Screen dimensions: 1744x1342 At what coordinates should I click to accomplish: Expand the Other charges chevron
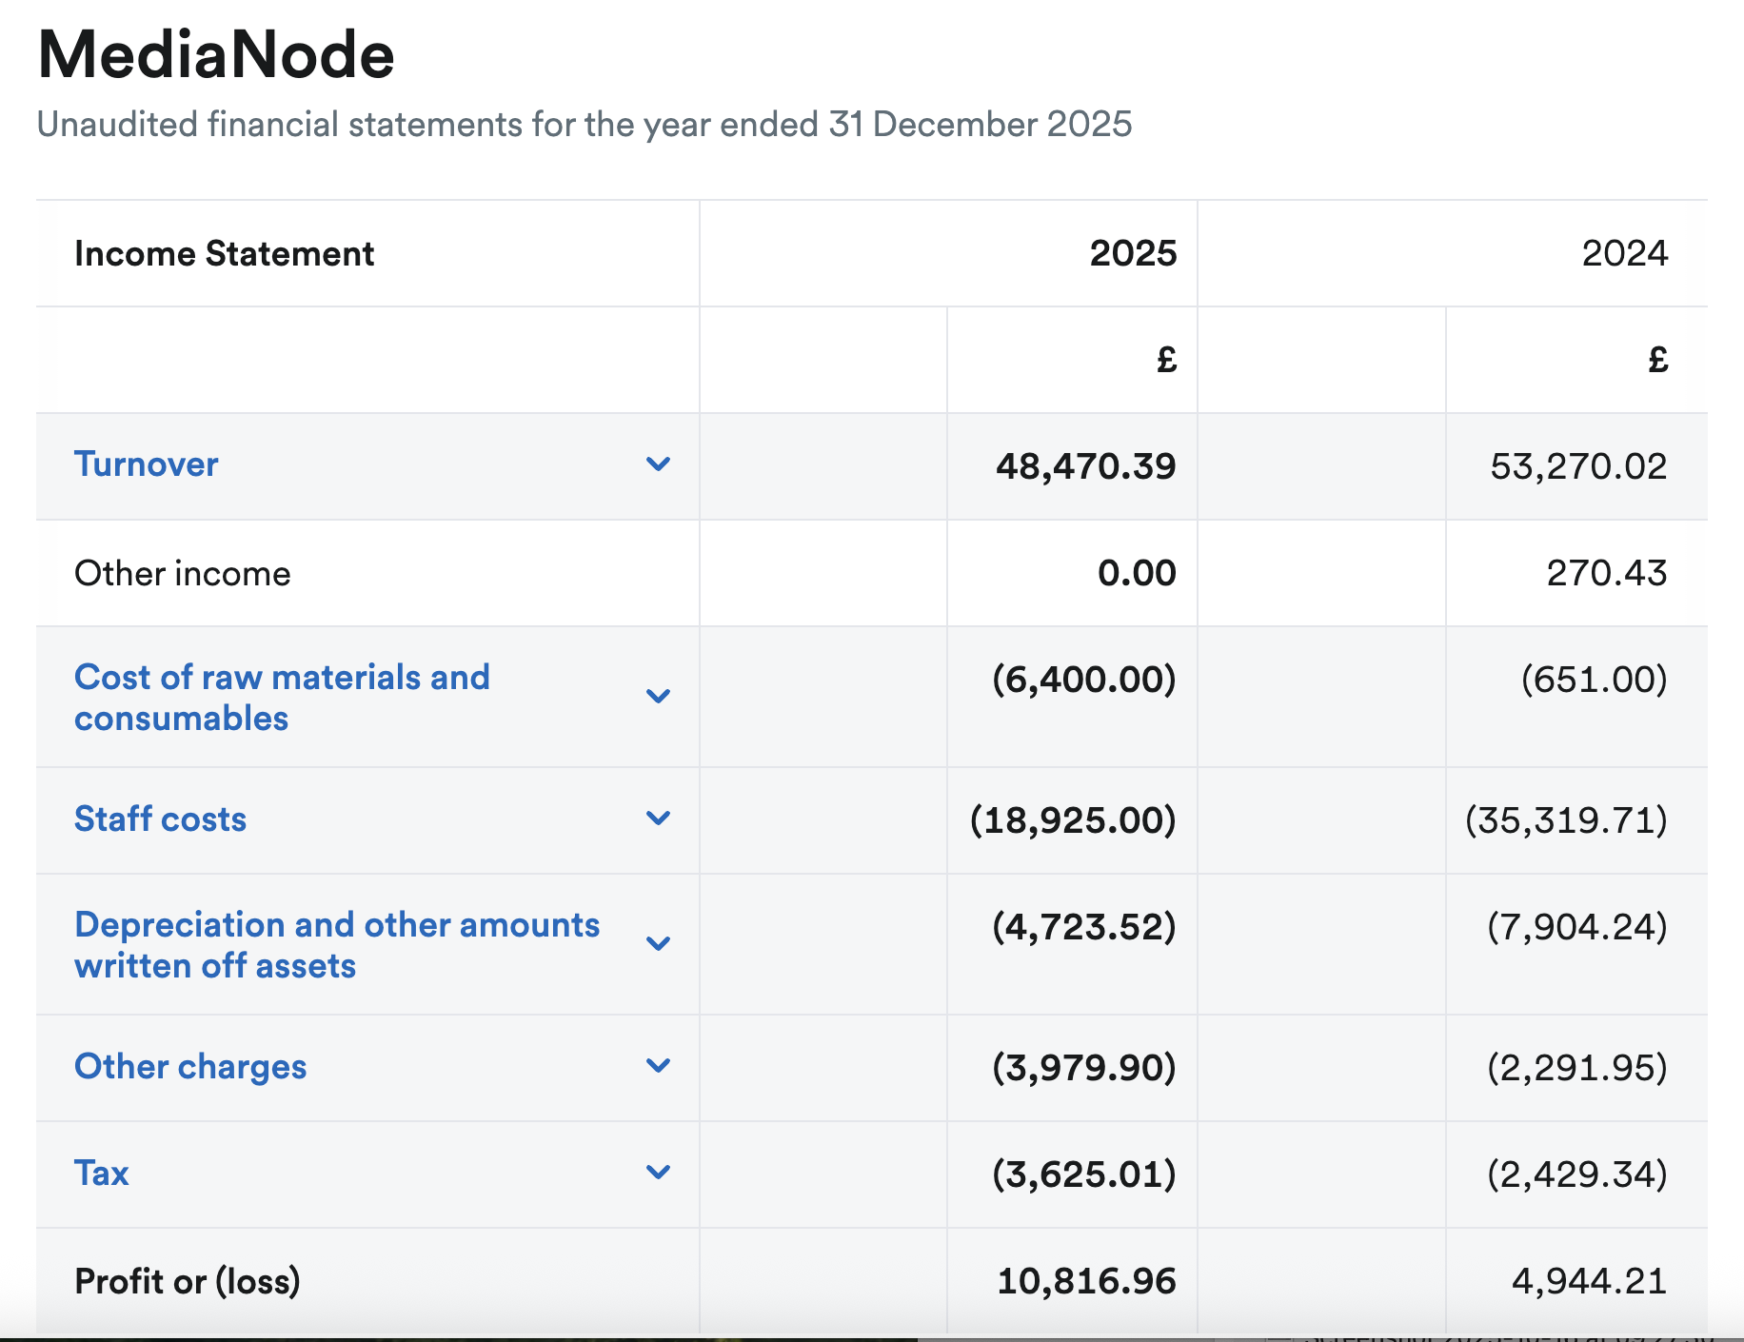pyautogui.click(x=658, y=1066)
